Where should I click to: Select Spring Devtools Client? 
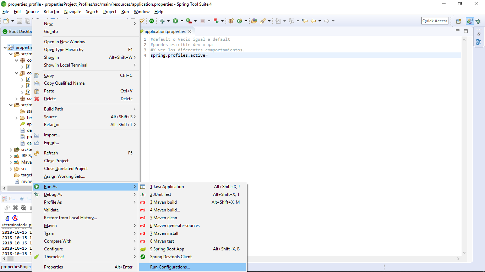192,257
